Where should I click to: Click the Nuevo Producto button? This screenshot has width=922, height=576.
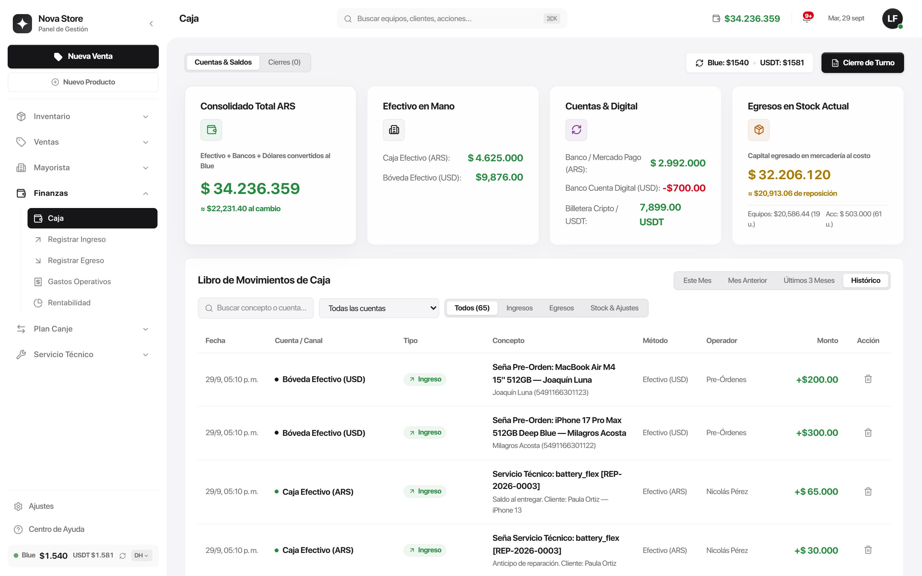pos(83,82)
